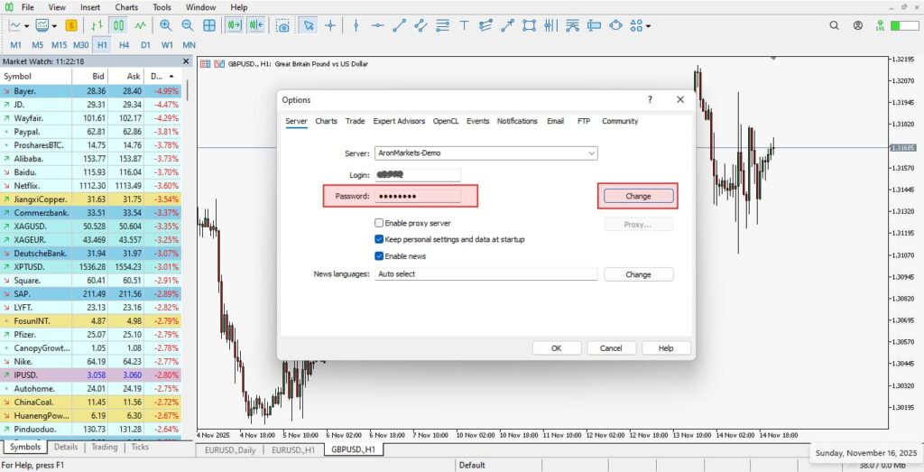This screenshot has width=924, height=472.
Task: Toggle the Enable news checkbox
Action: (x=379, y=256)
